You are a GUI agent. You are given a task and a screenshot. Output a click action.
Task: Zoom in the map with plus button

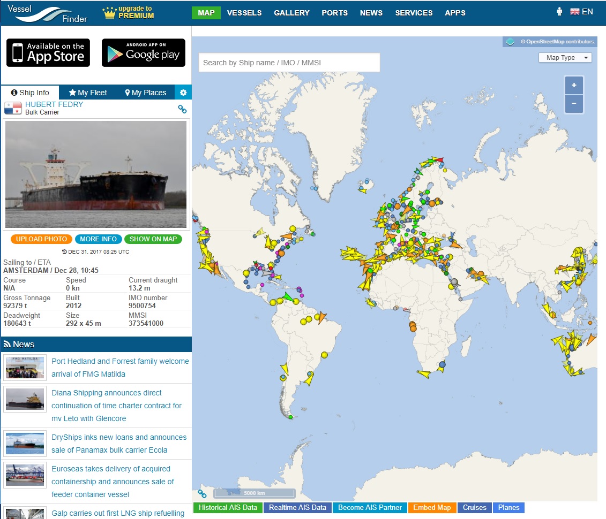point(574,85)
